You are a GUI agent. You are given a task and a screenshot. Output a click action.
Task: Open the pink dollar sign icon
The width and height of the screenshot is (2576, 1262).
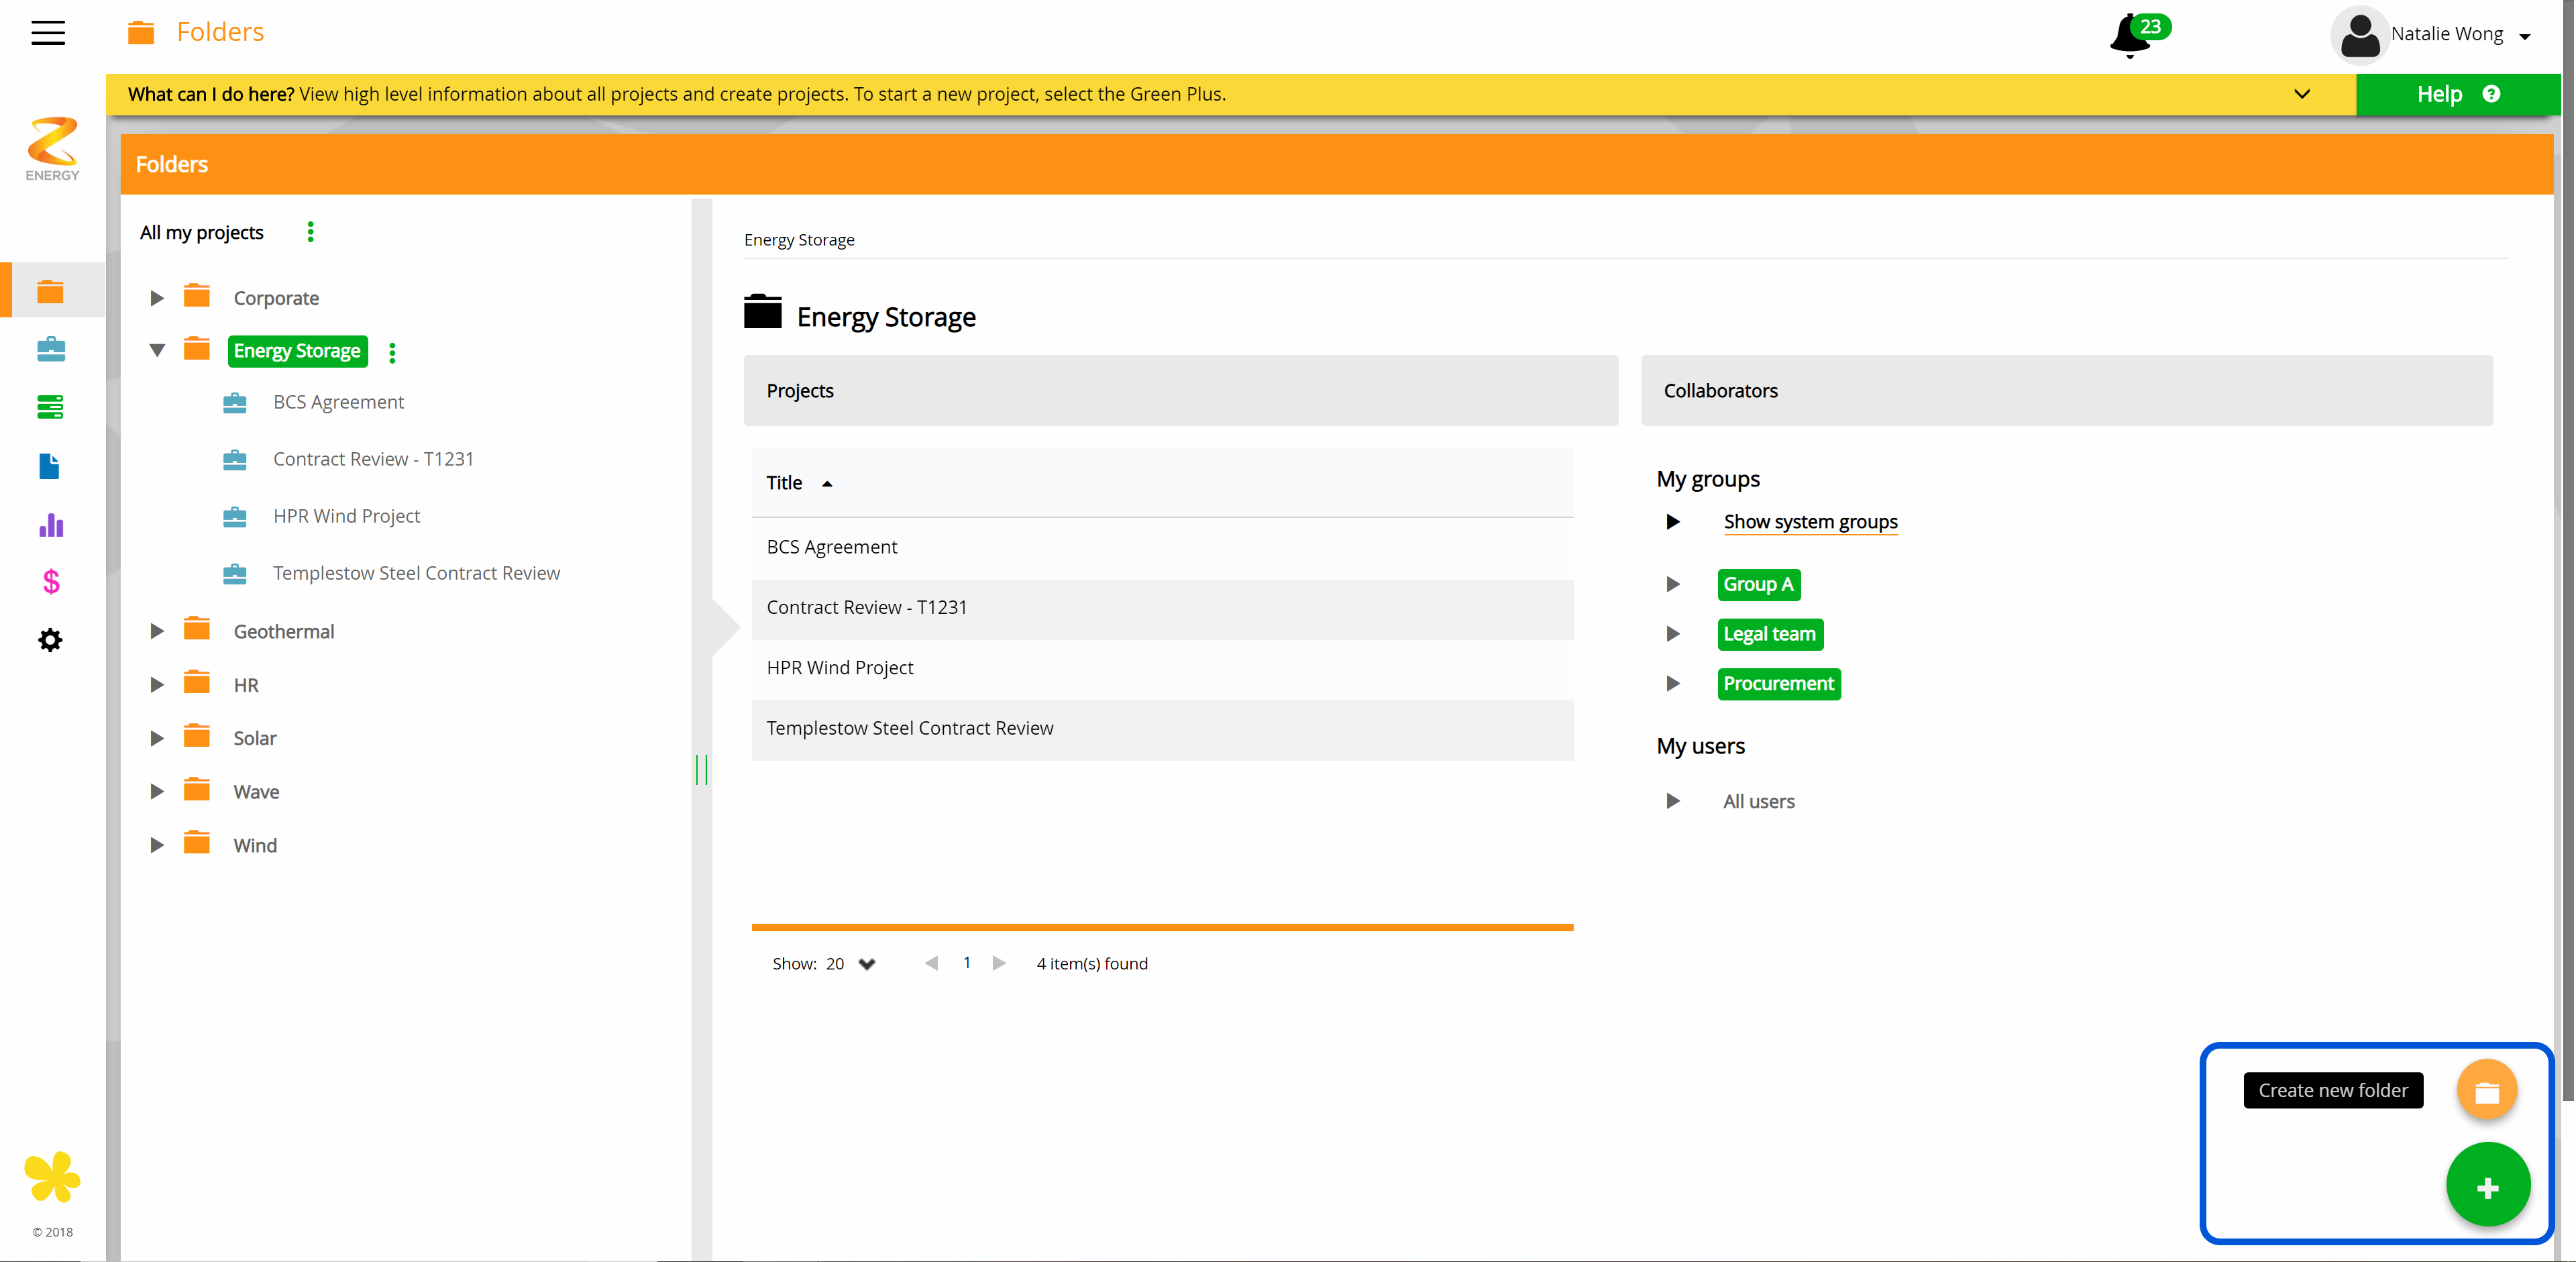pyautogui.click(x=51, y=582)
